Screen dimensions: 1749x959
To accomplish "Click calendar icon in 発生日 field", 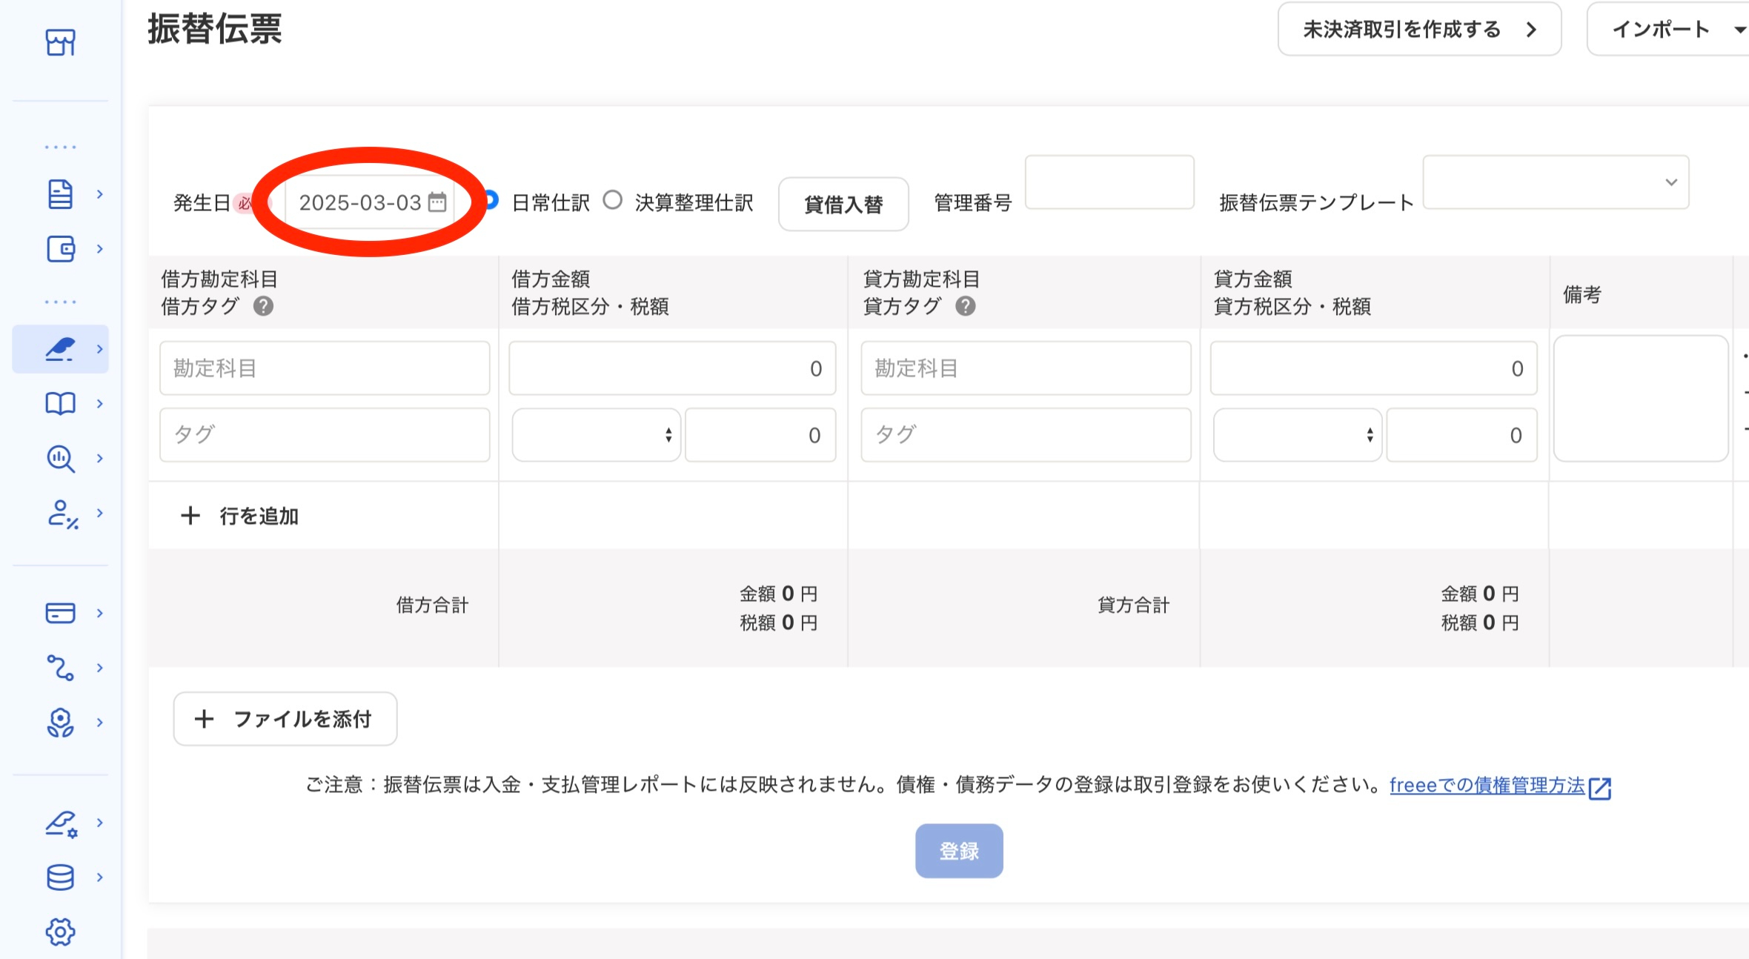I will click(438, 202).
